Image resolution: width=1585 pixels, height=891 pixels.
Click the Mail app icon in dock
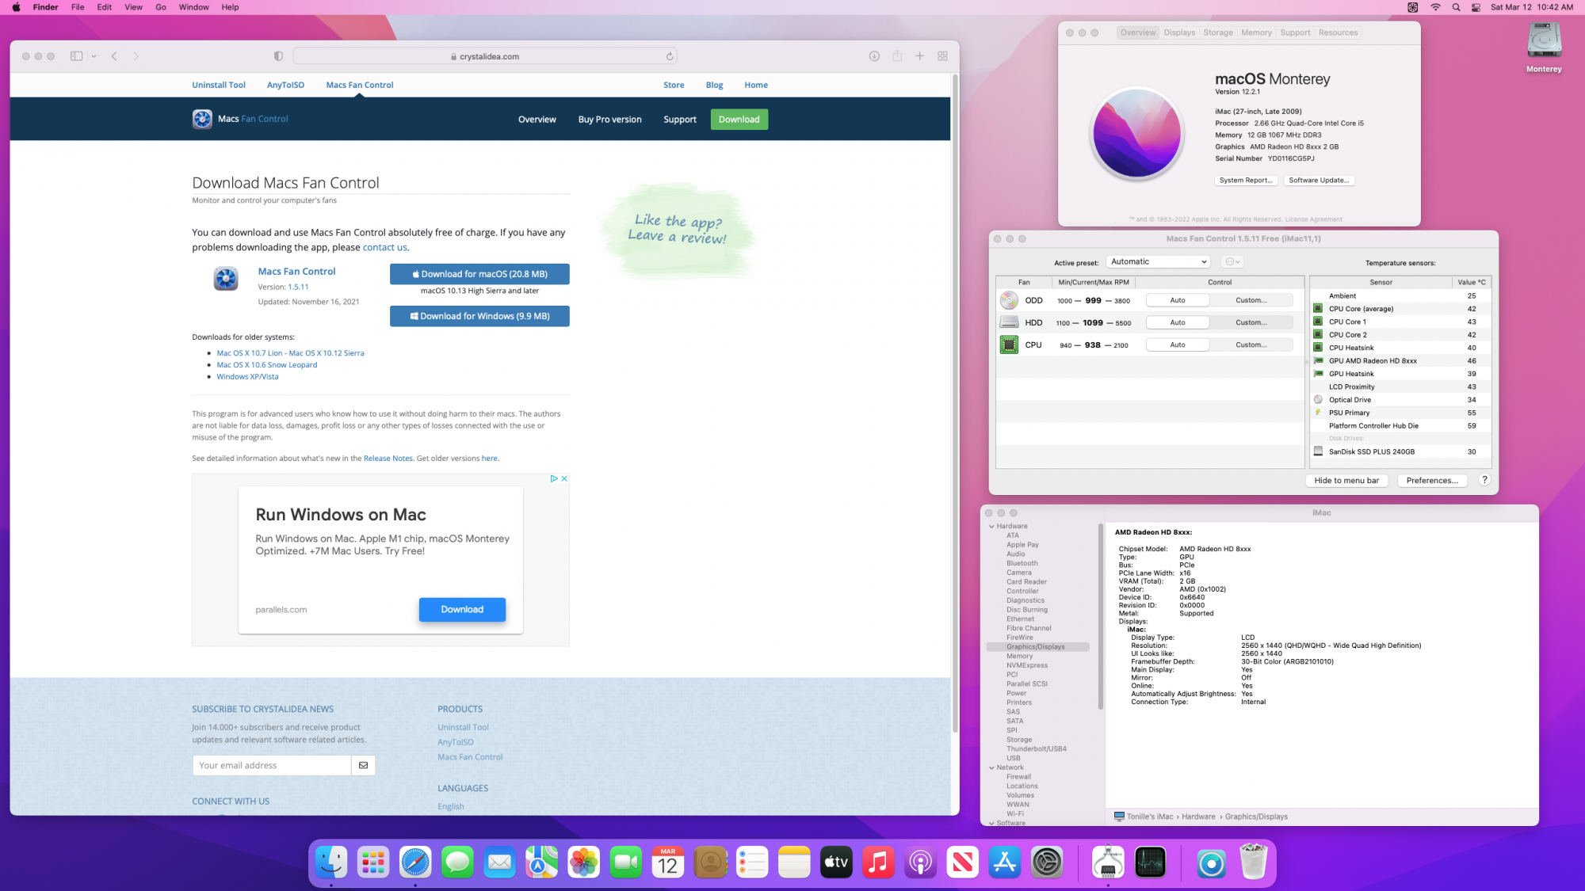click(499, 862)
